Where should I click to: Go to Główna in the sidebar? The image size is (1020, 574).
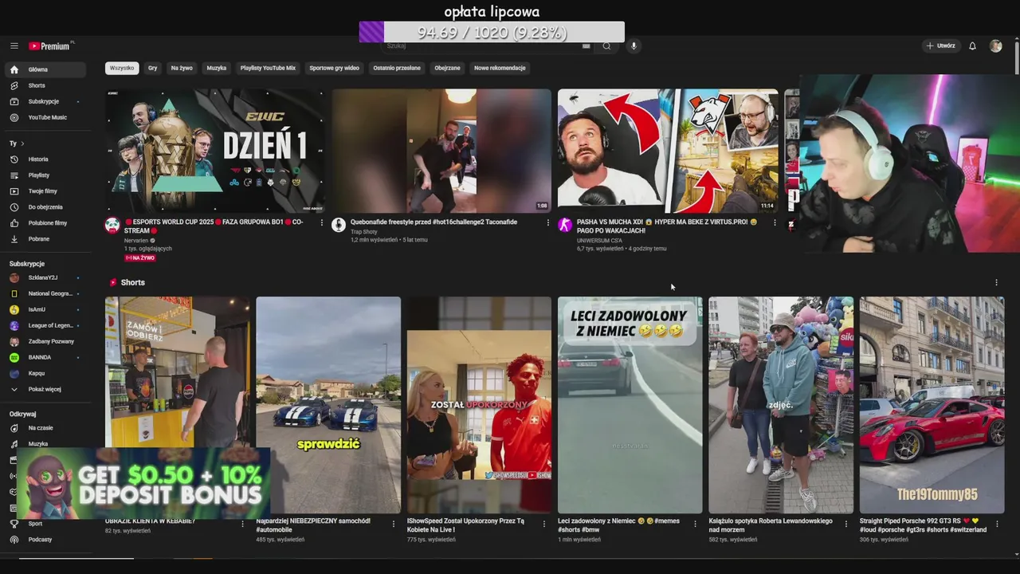coord(45,69)
